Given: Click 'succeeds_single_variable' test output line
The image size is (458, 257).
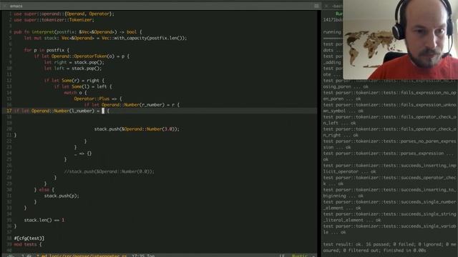Looking at the screenshot, I should click(x=389, y=229).
